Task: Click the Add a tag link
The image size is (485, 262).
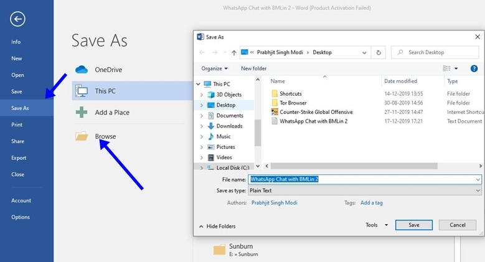Action: coord(371,203)
